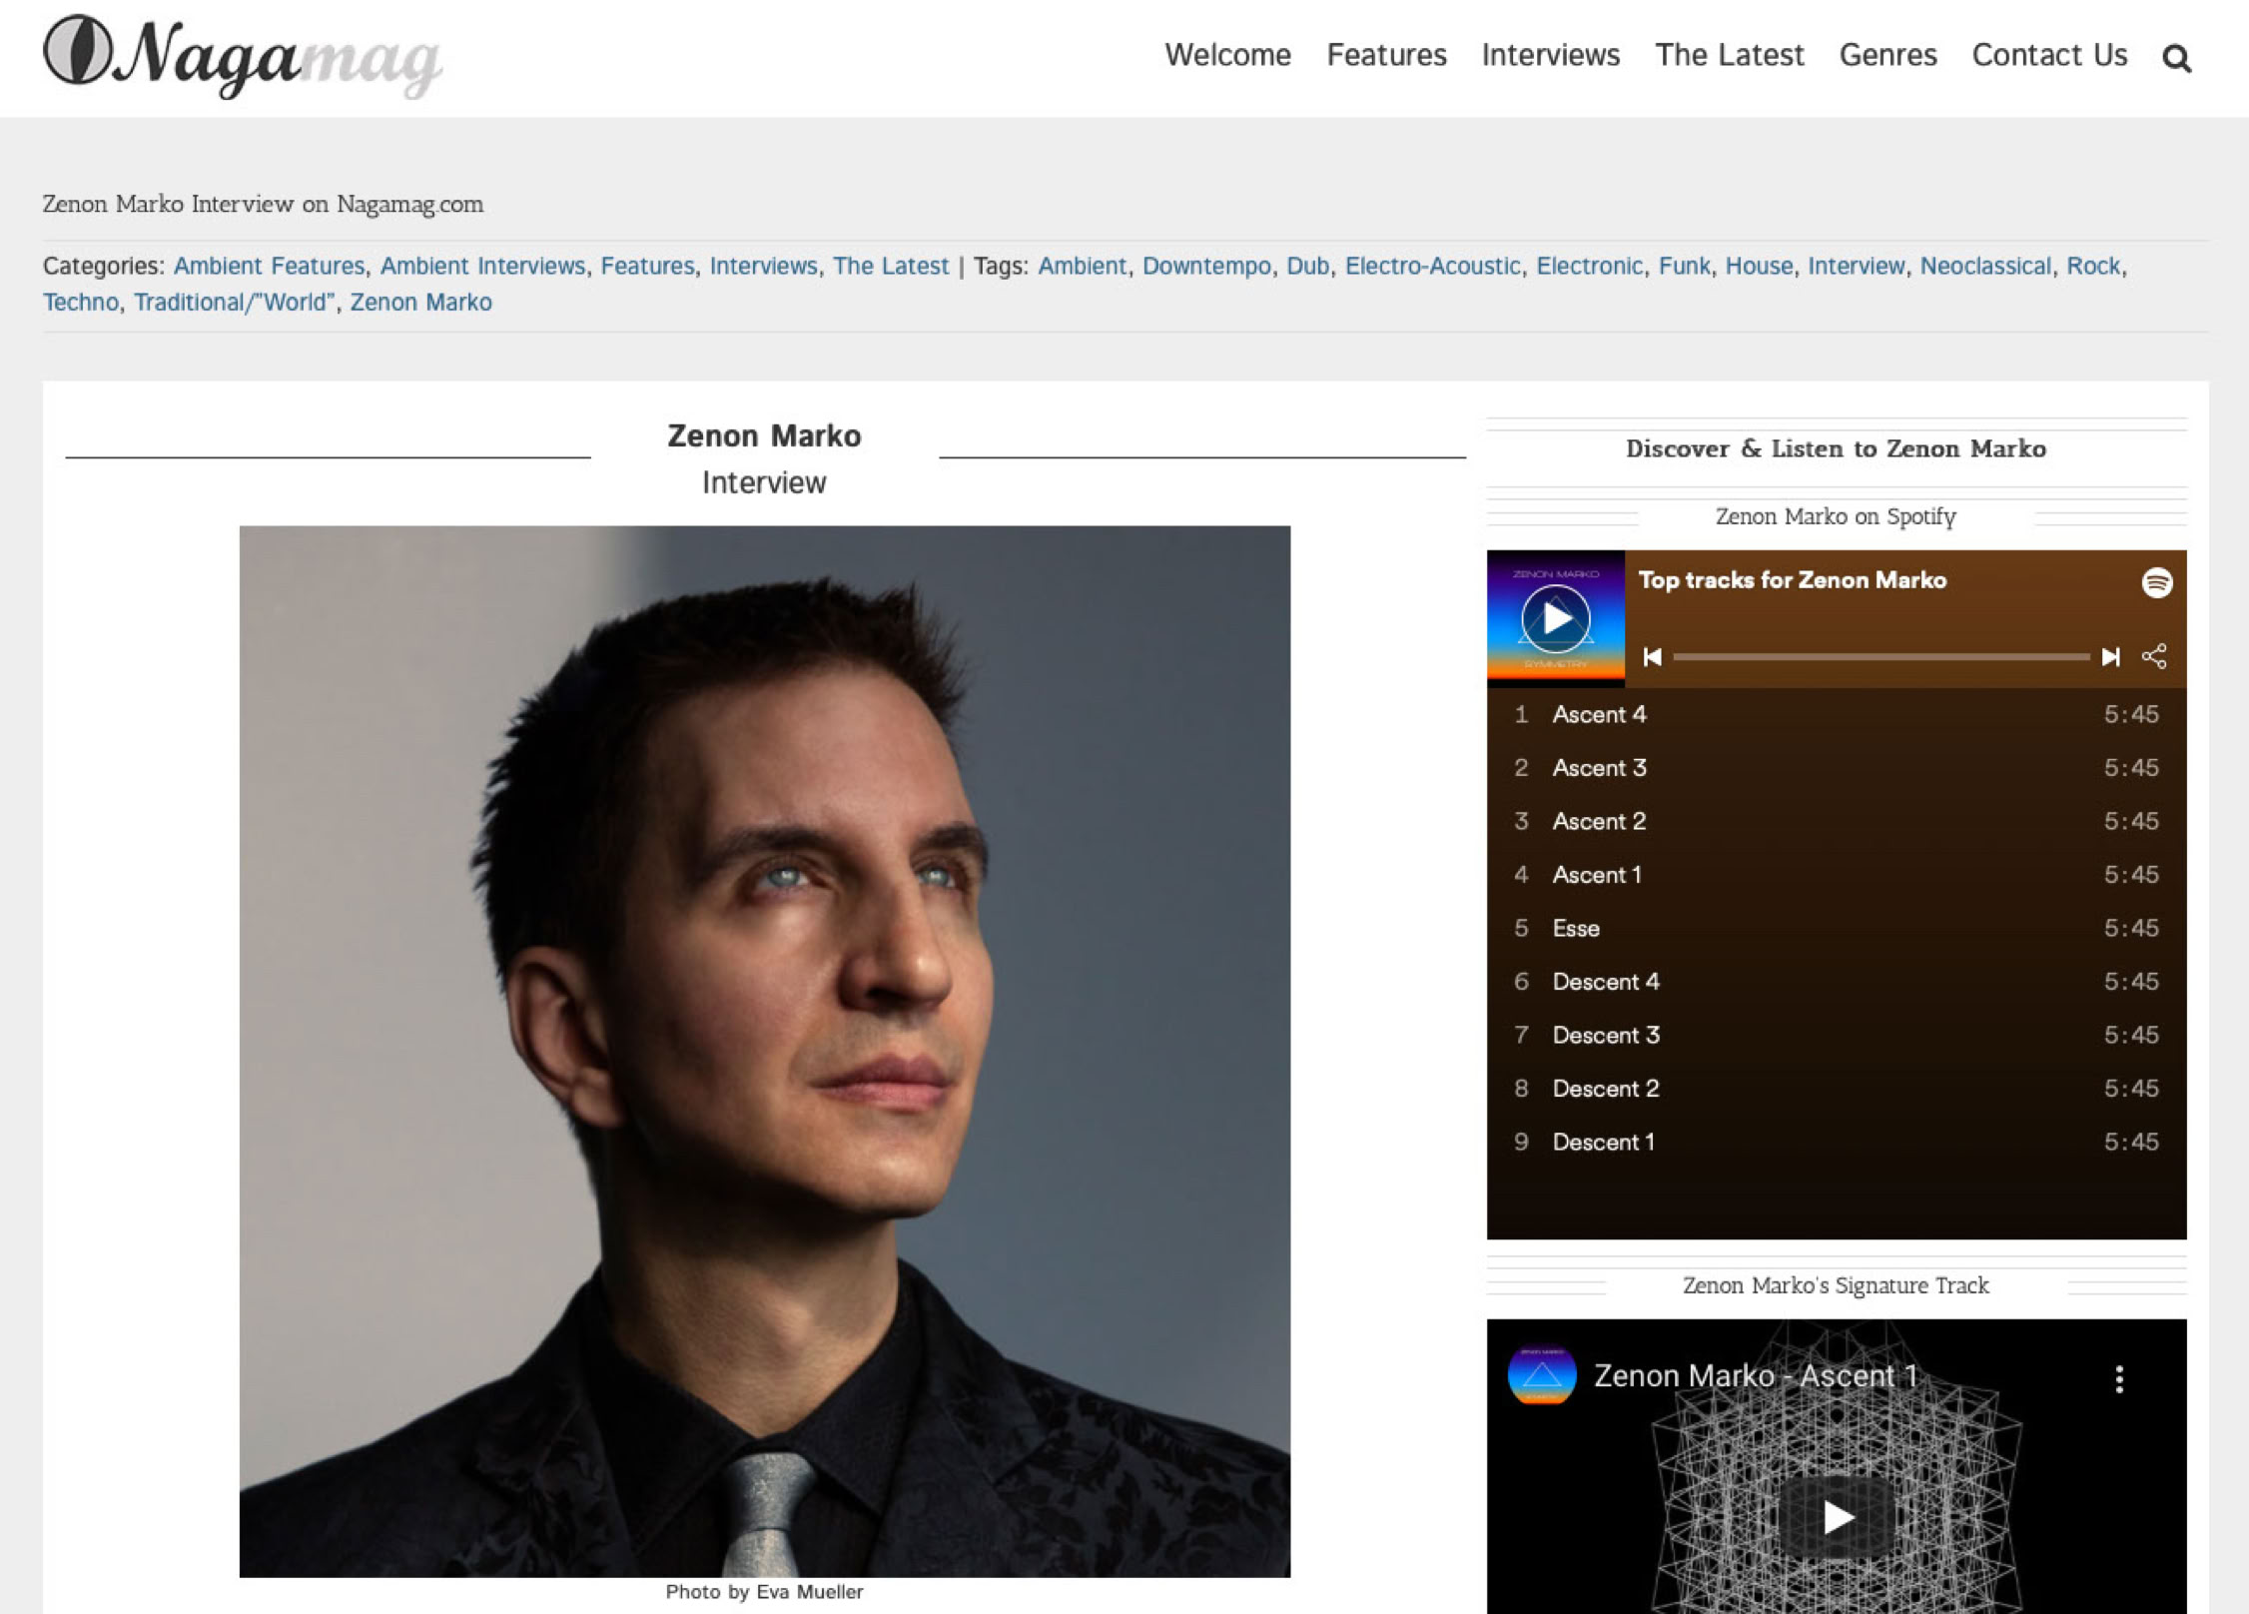This screenshot has width=2249, height=1614.
Task: Play the Ascent 1 YouTube video
Action: pos(1836,1517)
